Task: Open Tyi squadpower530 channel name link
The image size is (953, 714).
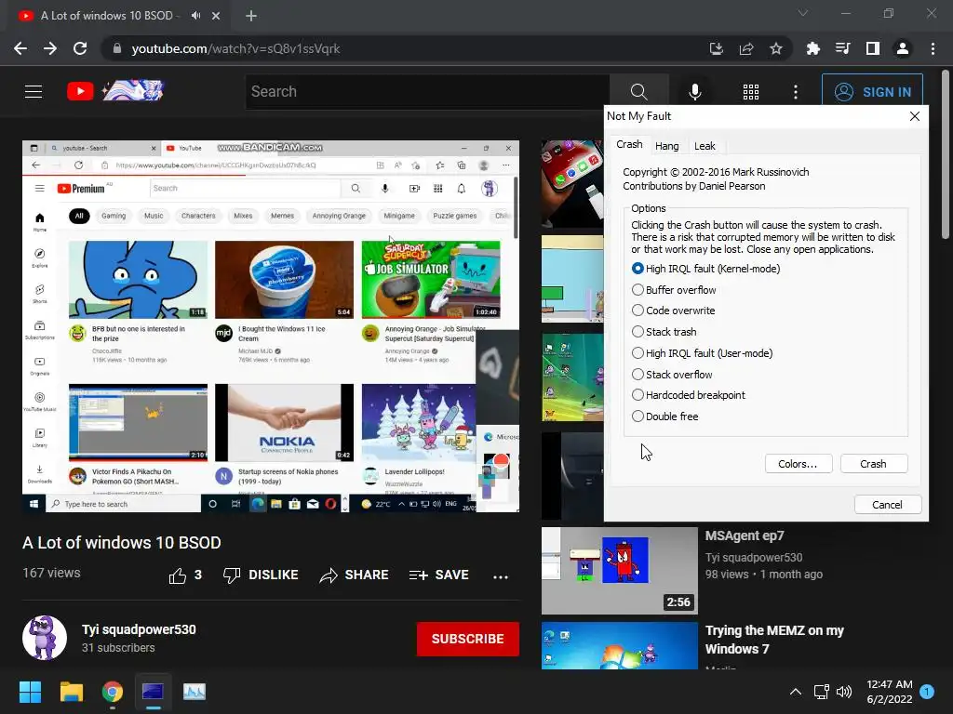Action: click(x=139, y=629)
